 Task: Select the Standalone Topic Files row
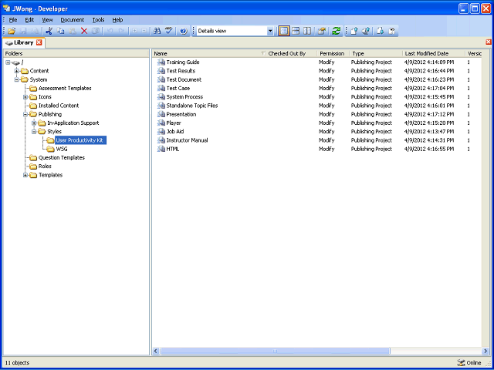tap(316, 106)
